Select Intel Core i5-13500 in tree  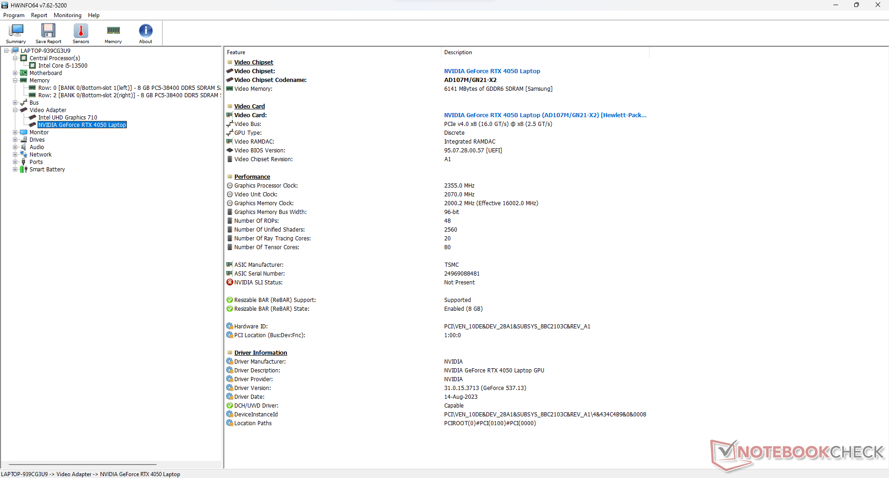pyautogui.click(x=63, y=66)
